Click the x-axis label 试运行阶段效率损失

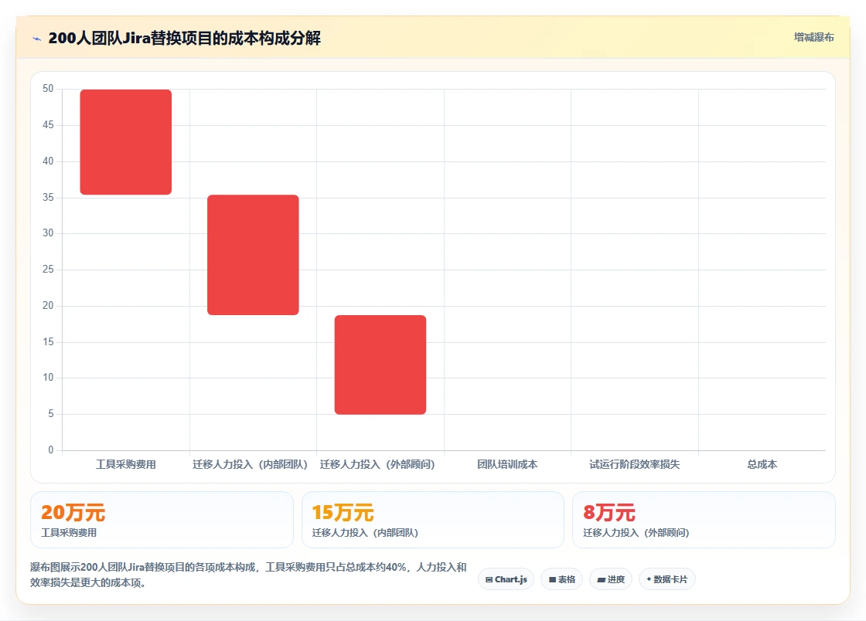(635, 464)
